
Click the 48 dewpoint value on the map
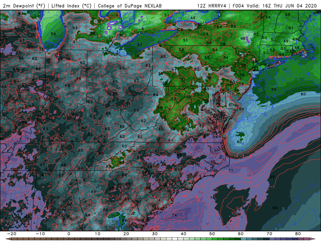(x=243, y=38)
